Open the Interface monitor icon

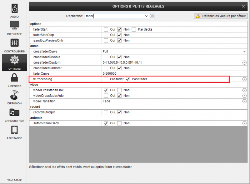tap(14, 25)
